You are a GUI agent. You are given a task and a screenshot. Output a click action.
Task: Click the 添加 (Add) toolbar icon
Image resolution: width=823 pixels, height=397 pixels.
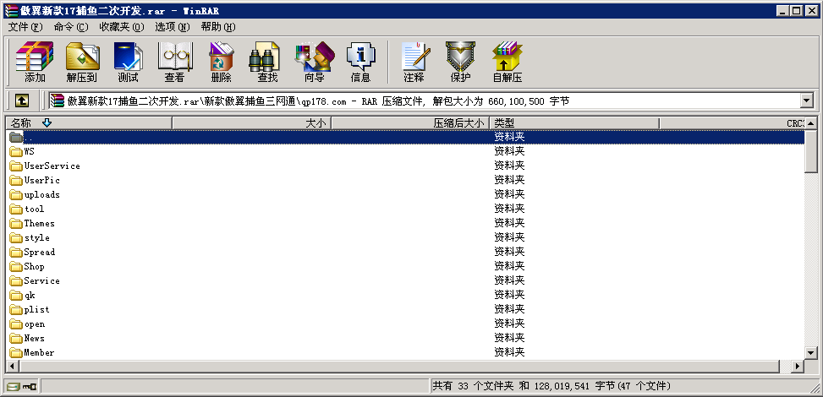click(35, 61)
